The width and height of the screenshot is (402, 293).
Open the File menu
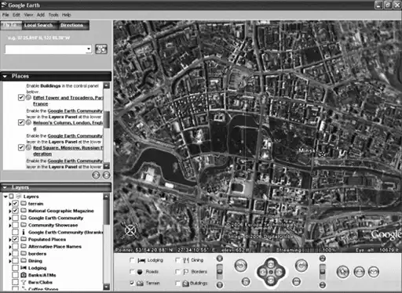[x=5, y=15]
